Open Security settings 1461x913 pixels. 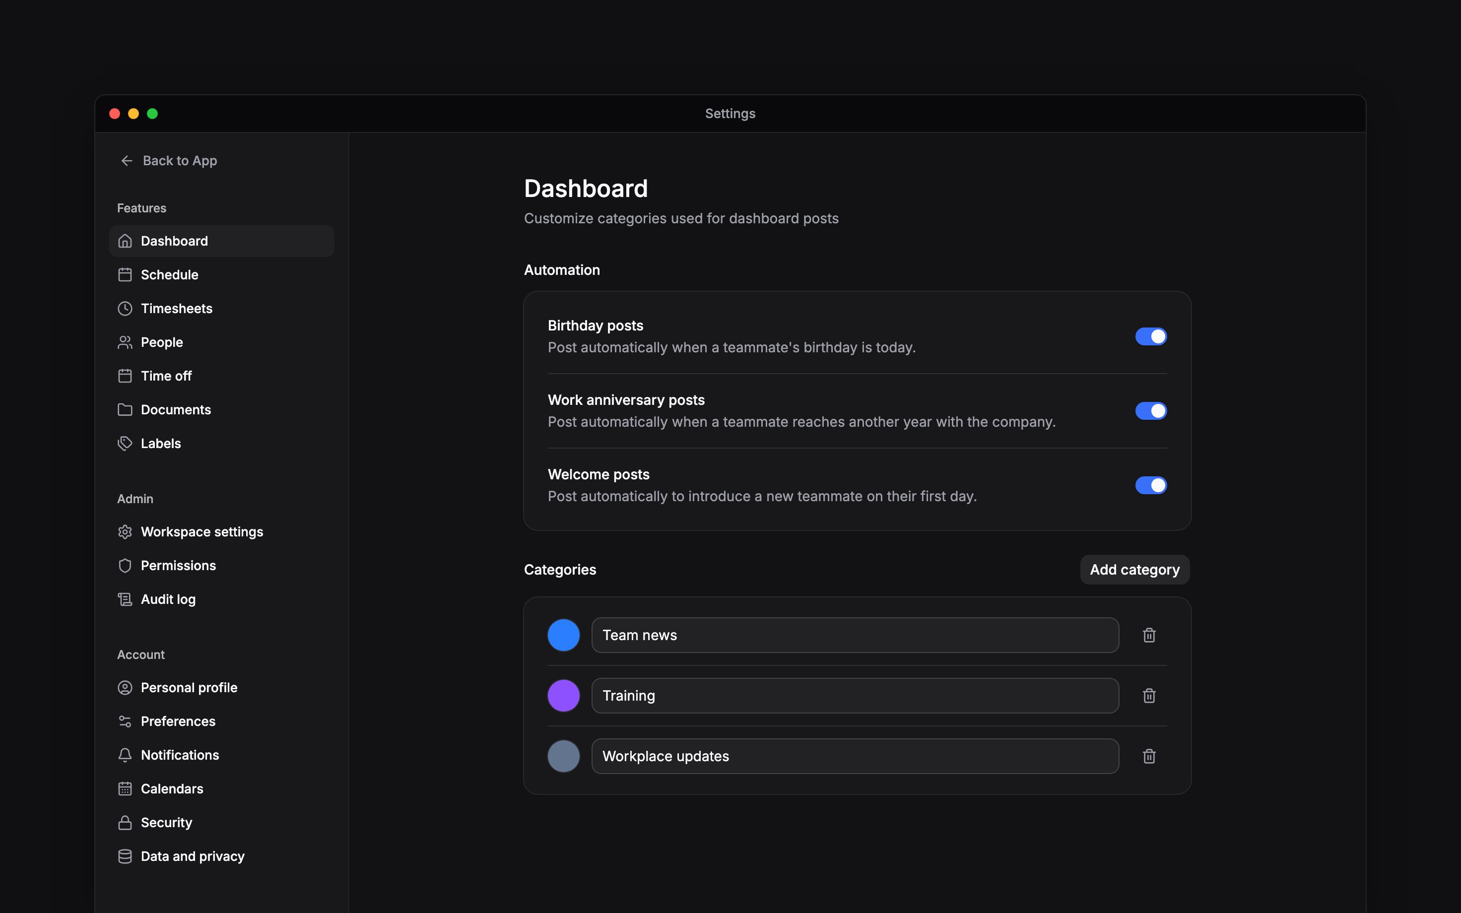(x=221, y=823)
